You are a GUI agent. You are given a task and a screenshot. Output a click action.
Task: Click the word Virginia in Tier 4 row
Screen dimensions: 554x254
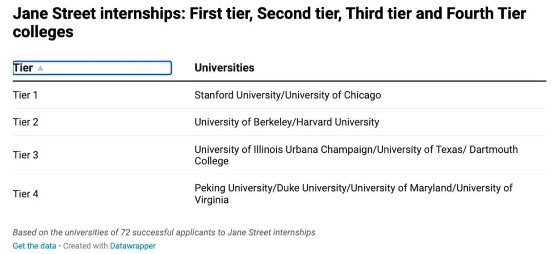pyautogui.click(x=212, y=200)
